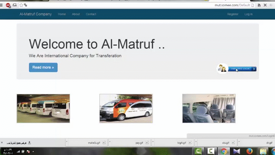Open the Register link
The width and height of the screenshot is (275, 155).
pos(233,14)
